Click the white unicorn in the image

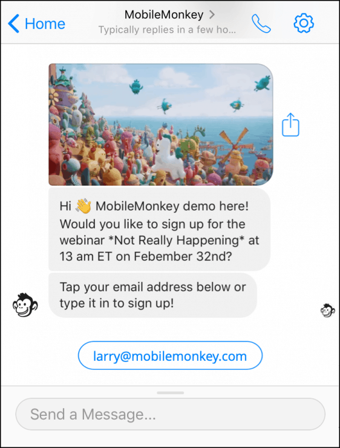coord(168,155)
